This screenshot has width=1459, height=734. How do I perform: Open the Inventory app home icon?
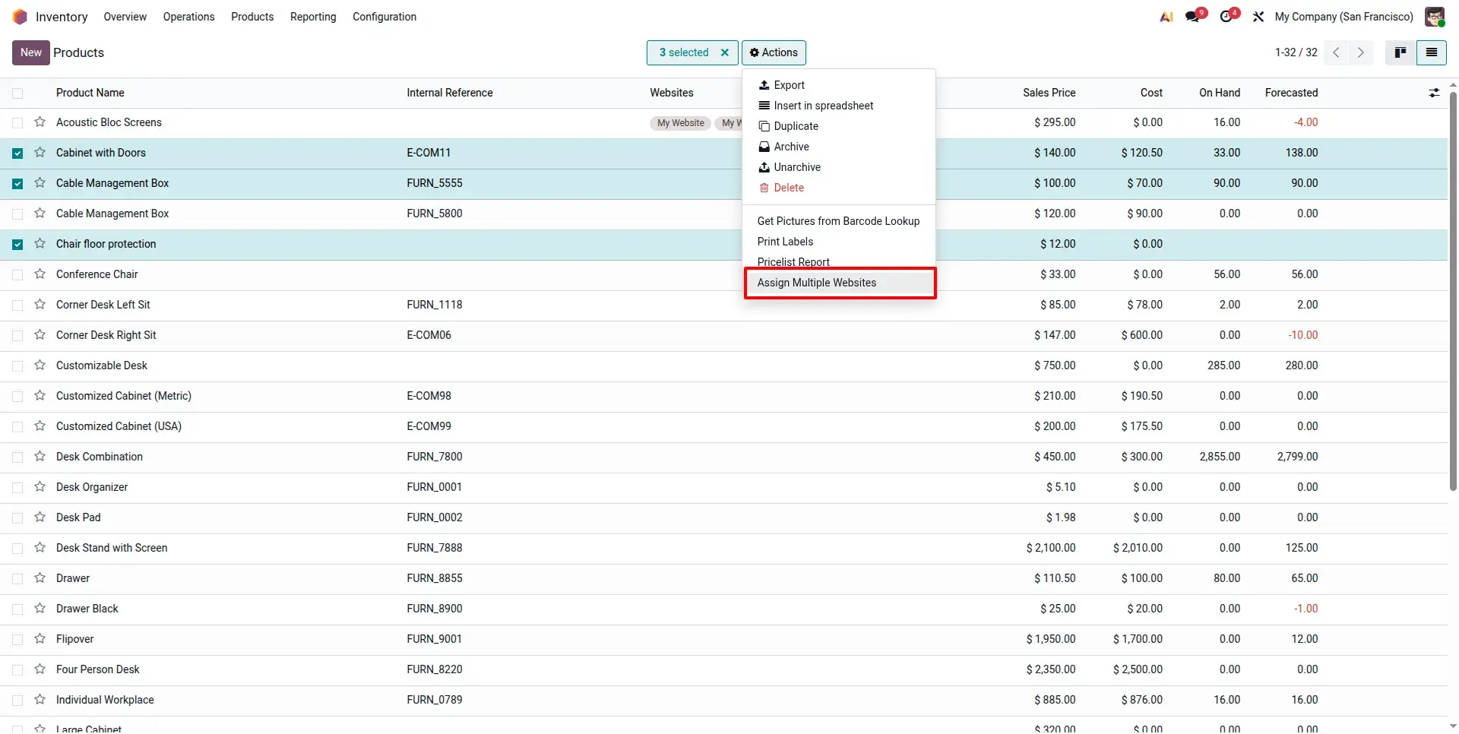pos(20,17)
